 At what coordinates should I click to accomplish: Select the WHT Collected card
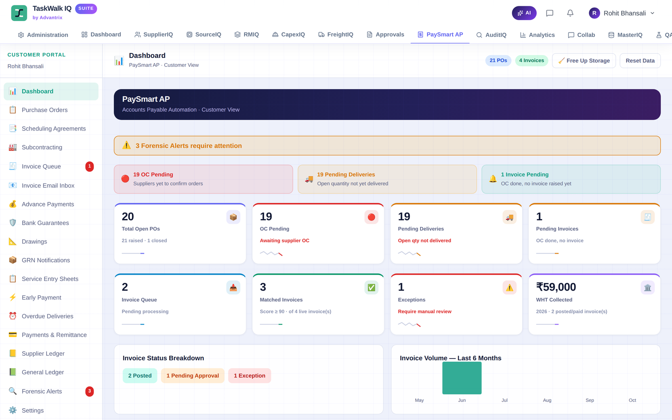pyautogui.click(x=594, y=304)
